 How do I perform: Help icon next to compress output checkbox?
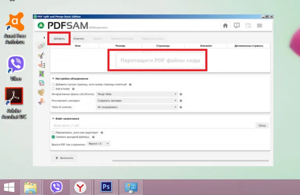coord(93,137)
